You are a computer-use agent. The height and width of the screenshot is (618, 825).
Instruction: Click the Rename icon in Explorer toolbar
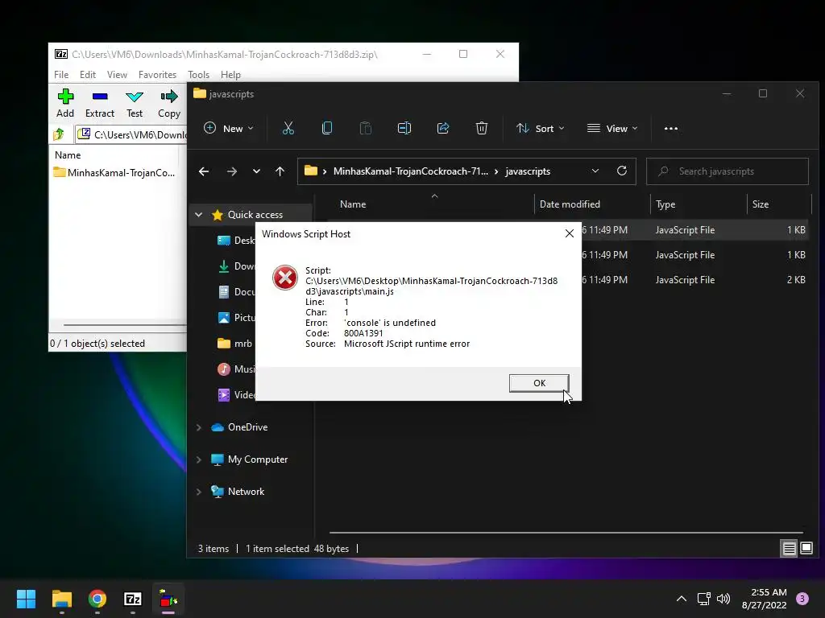click(404, 128)
